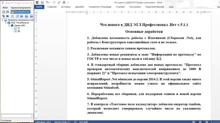The image size is (220, 123).
Task: Click the zoom out minus in status bar
Action: [211, 122]
